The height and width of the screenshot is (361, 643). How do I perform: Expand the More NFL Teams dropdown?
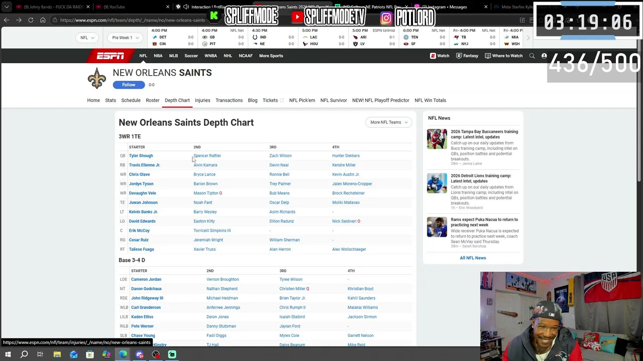click(389, 122)
